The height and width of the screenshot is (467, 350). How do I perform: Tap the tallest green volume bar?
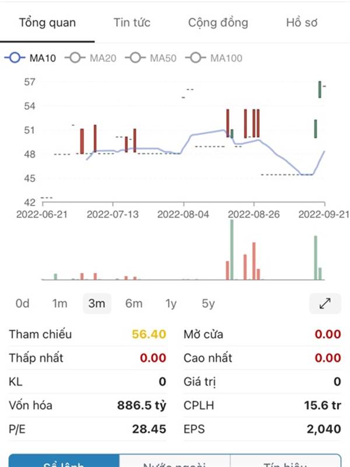point(232,250)
